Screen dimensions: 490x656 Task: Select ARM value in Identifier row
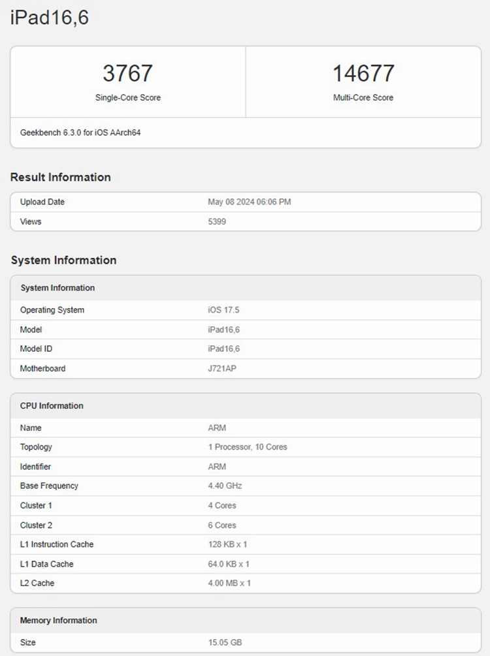click(217, 467)
